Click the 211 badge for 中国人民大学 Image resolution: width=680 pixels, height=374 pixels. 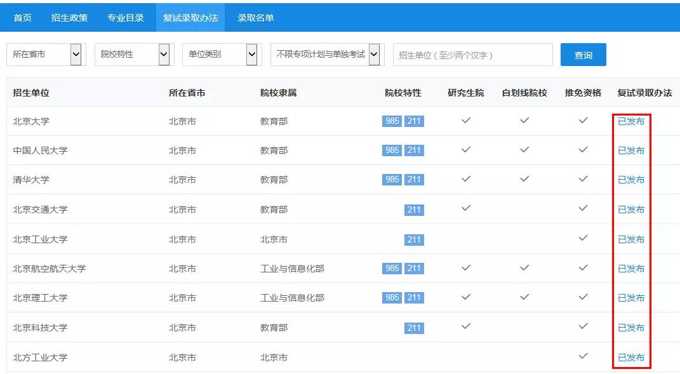point(414,150)
